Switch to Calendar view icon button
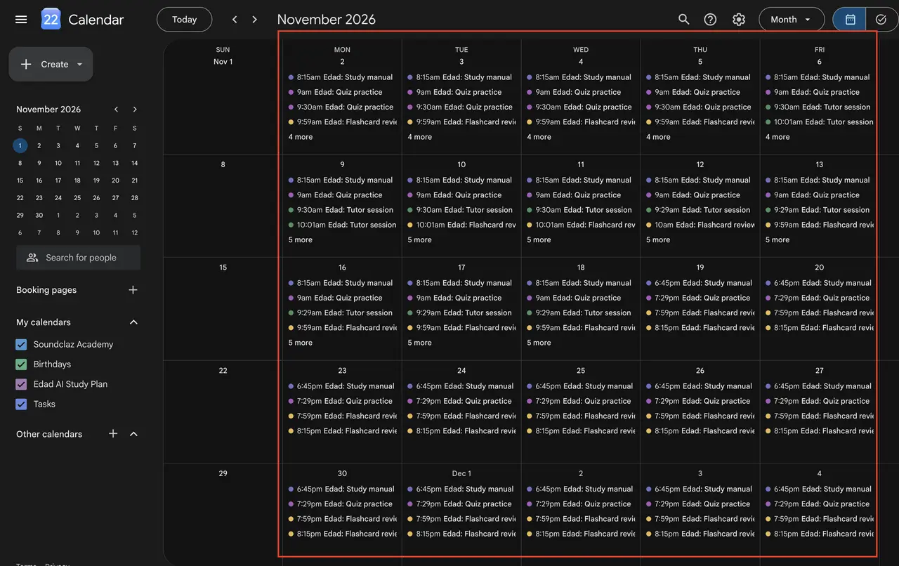 click(850, 20)
